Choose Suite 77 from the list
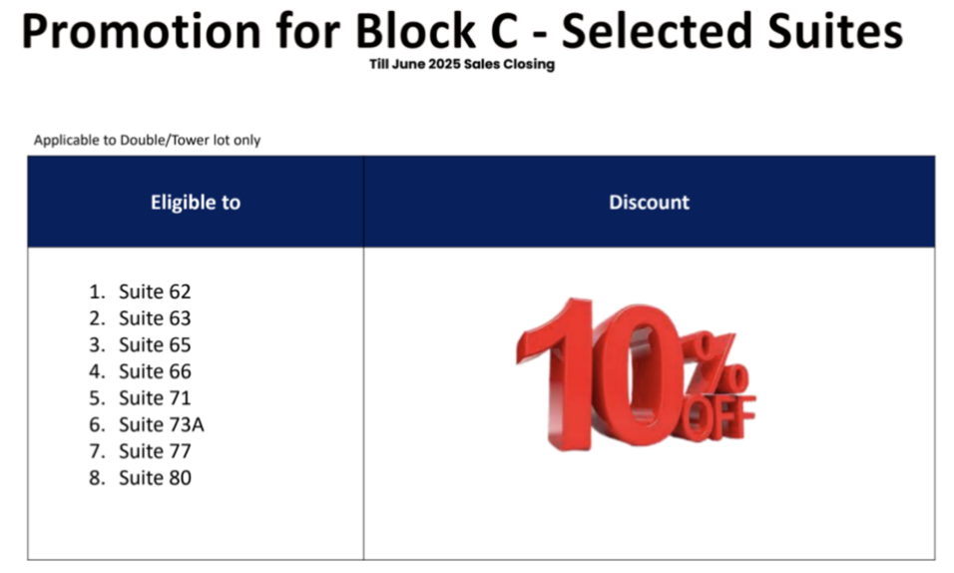954x573 pixels. tap(155, 451)
